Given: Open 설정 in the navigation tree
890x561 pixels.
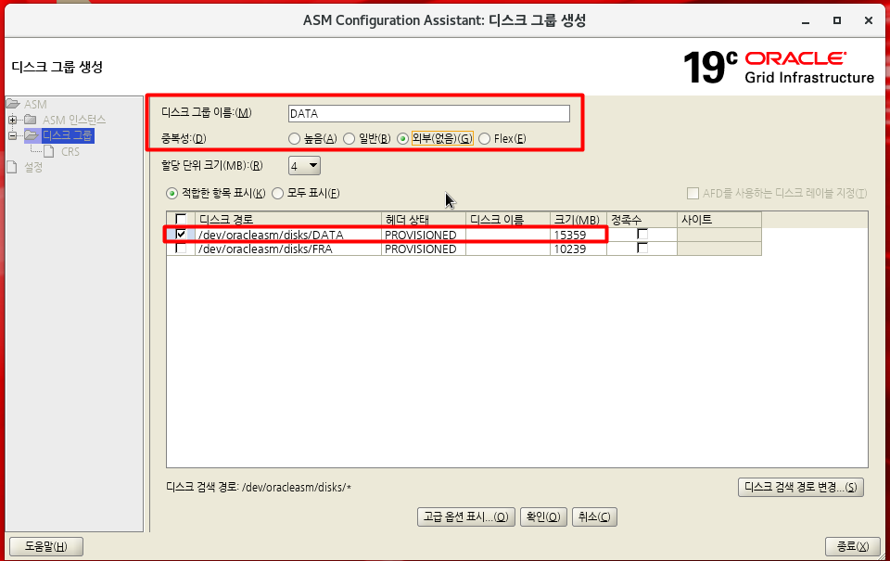Looking at the screenshot, I should [x=33, y=167].
